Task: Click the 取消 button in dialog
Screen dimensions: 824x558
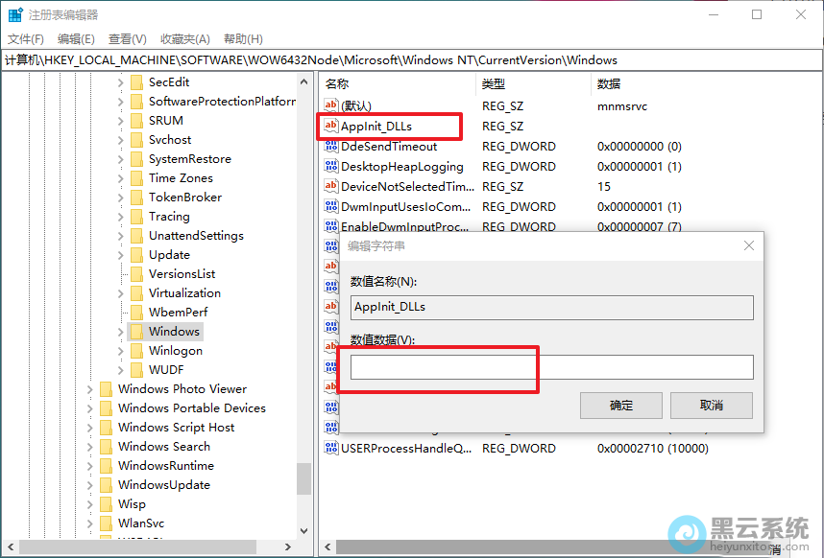Action: pyautogui.click(x=712, y=405)
